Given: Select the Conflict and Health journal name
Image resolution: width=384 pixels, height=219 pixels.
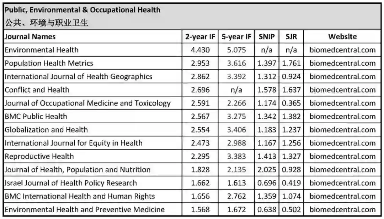Looking at the screenshot, I should [37, 90].
